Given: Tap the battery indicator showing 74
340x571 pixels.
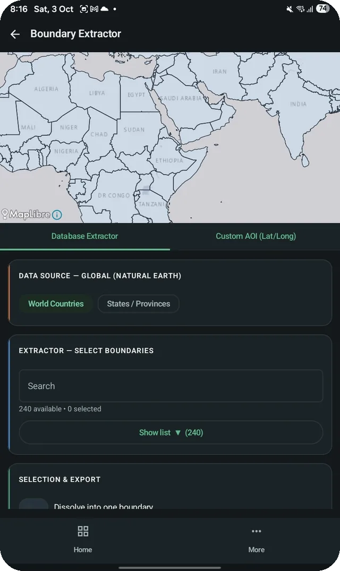Looking at the screenshot, I should pos(322,8).
